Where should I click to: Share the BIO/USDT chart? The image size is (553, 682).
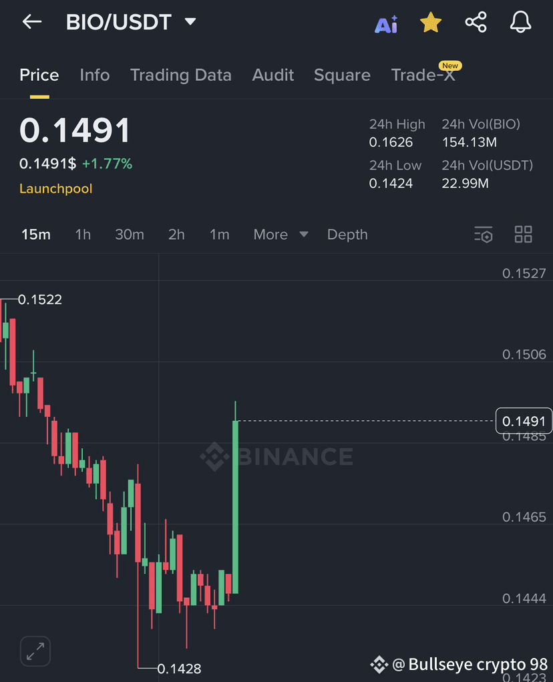(476, 21)
